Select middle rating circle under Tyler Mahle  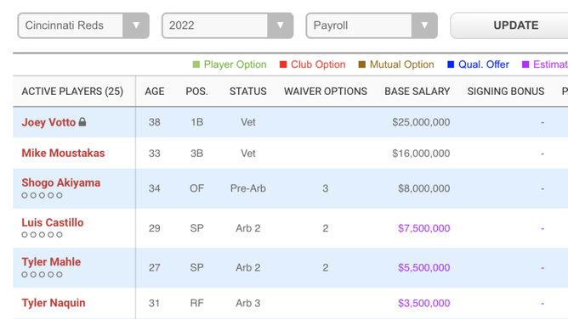[42, 275]
